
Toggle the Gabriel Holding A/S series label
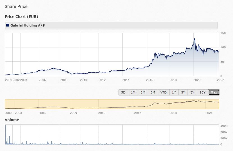tap(28, 25)
